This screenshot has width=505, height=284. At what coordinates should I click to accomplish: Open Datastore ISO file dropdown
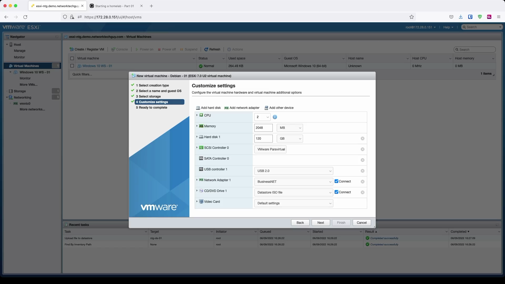click(x=294, y=192)
